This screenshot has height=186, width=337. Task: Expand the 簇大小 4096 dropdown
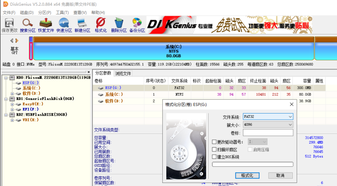click(268, 125)
